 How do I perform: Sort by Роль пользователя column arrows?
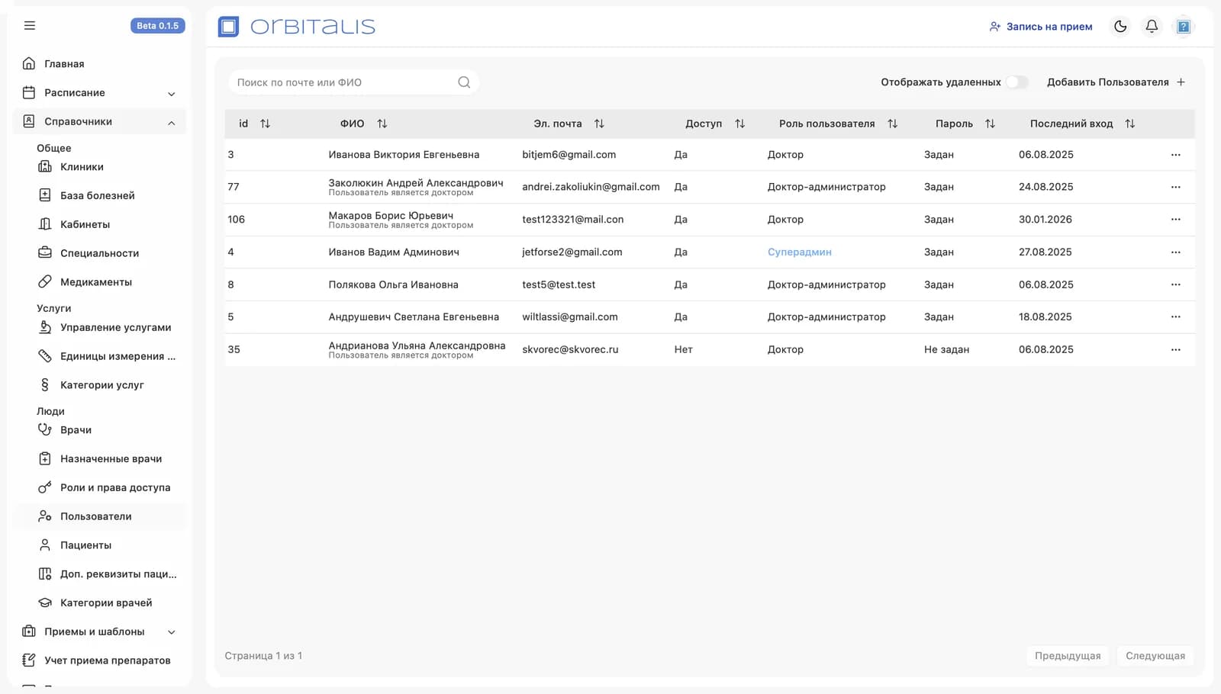click(893, 124)
